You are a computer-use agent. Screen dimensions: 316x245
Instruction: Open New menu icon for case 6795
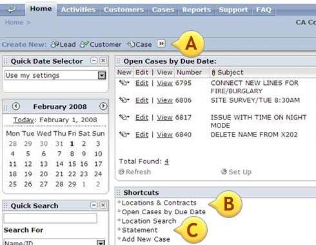coord(124,83)
